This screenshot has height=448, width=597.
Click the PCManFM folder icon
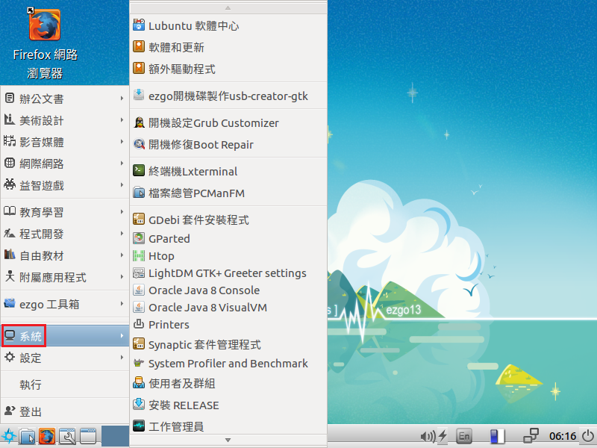click(139, 193)
